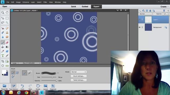Delete layer with the trash icon
Screen dimensions: 170x95
(164, 11)
